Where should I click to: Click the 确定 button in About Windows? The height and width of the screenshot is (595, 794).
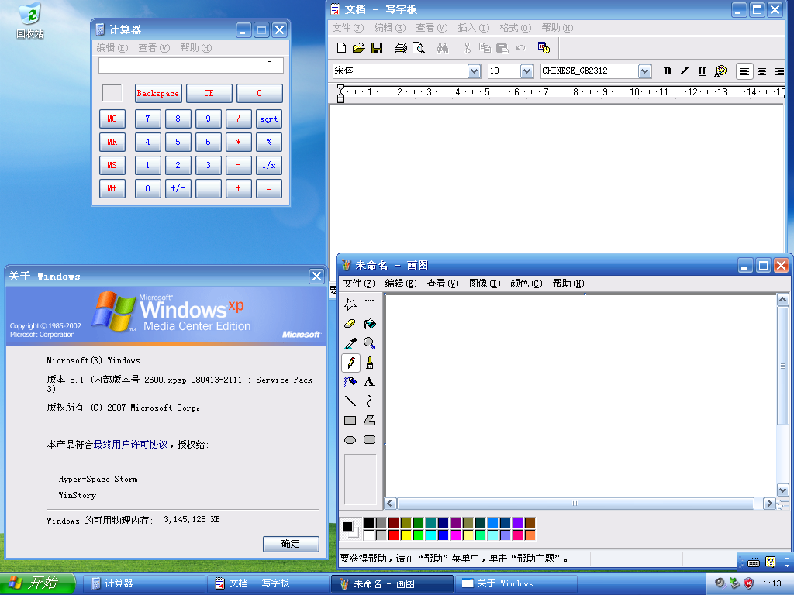point(292,544)
